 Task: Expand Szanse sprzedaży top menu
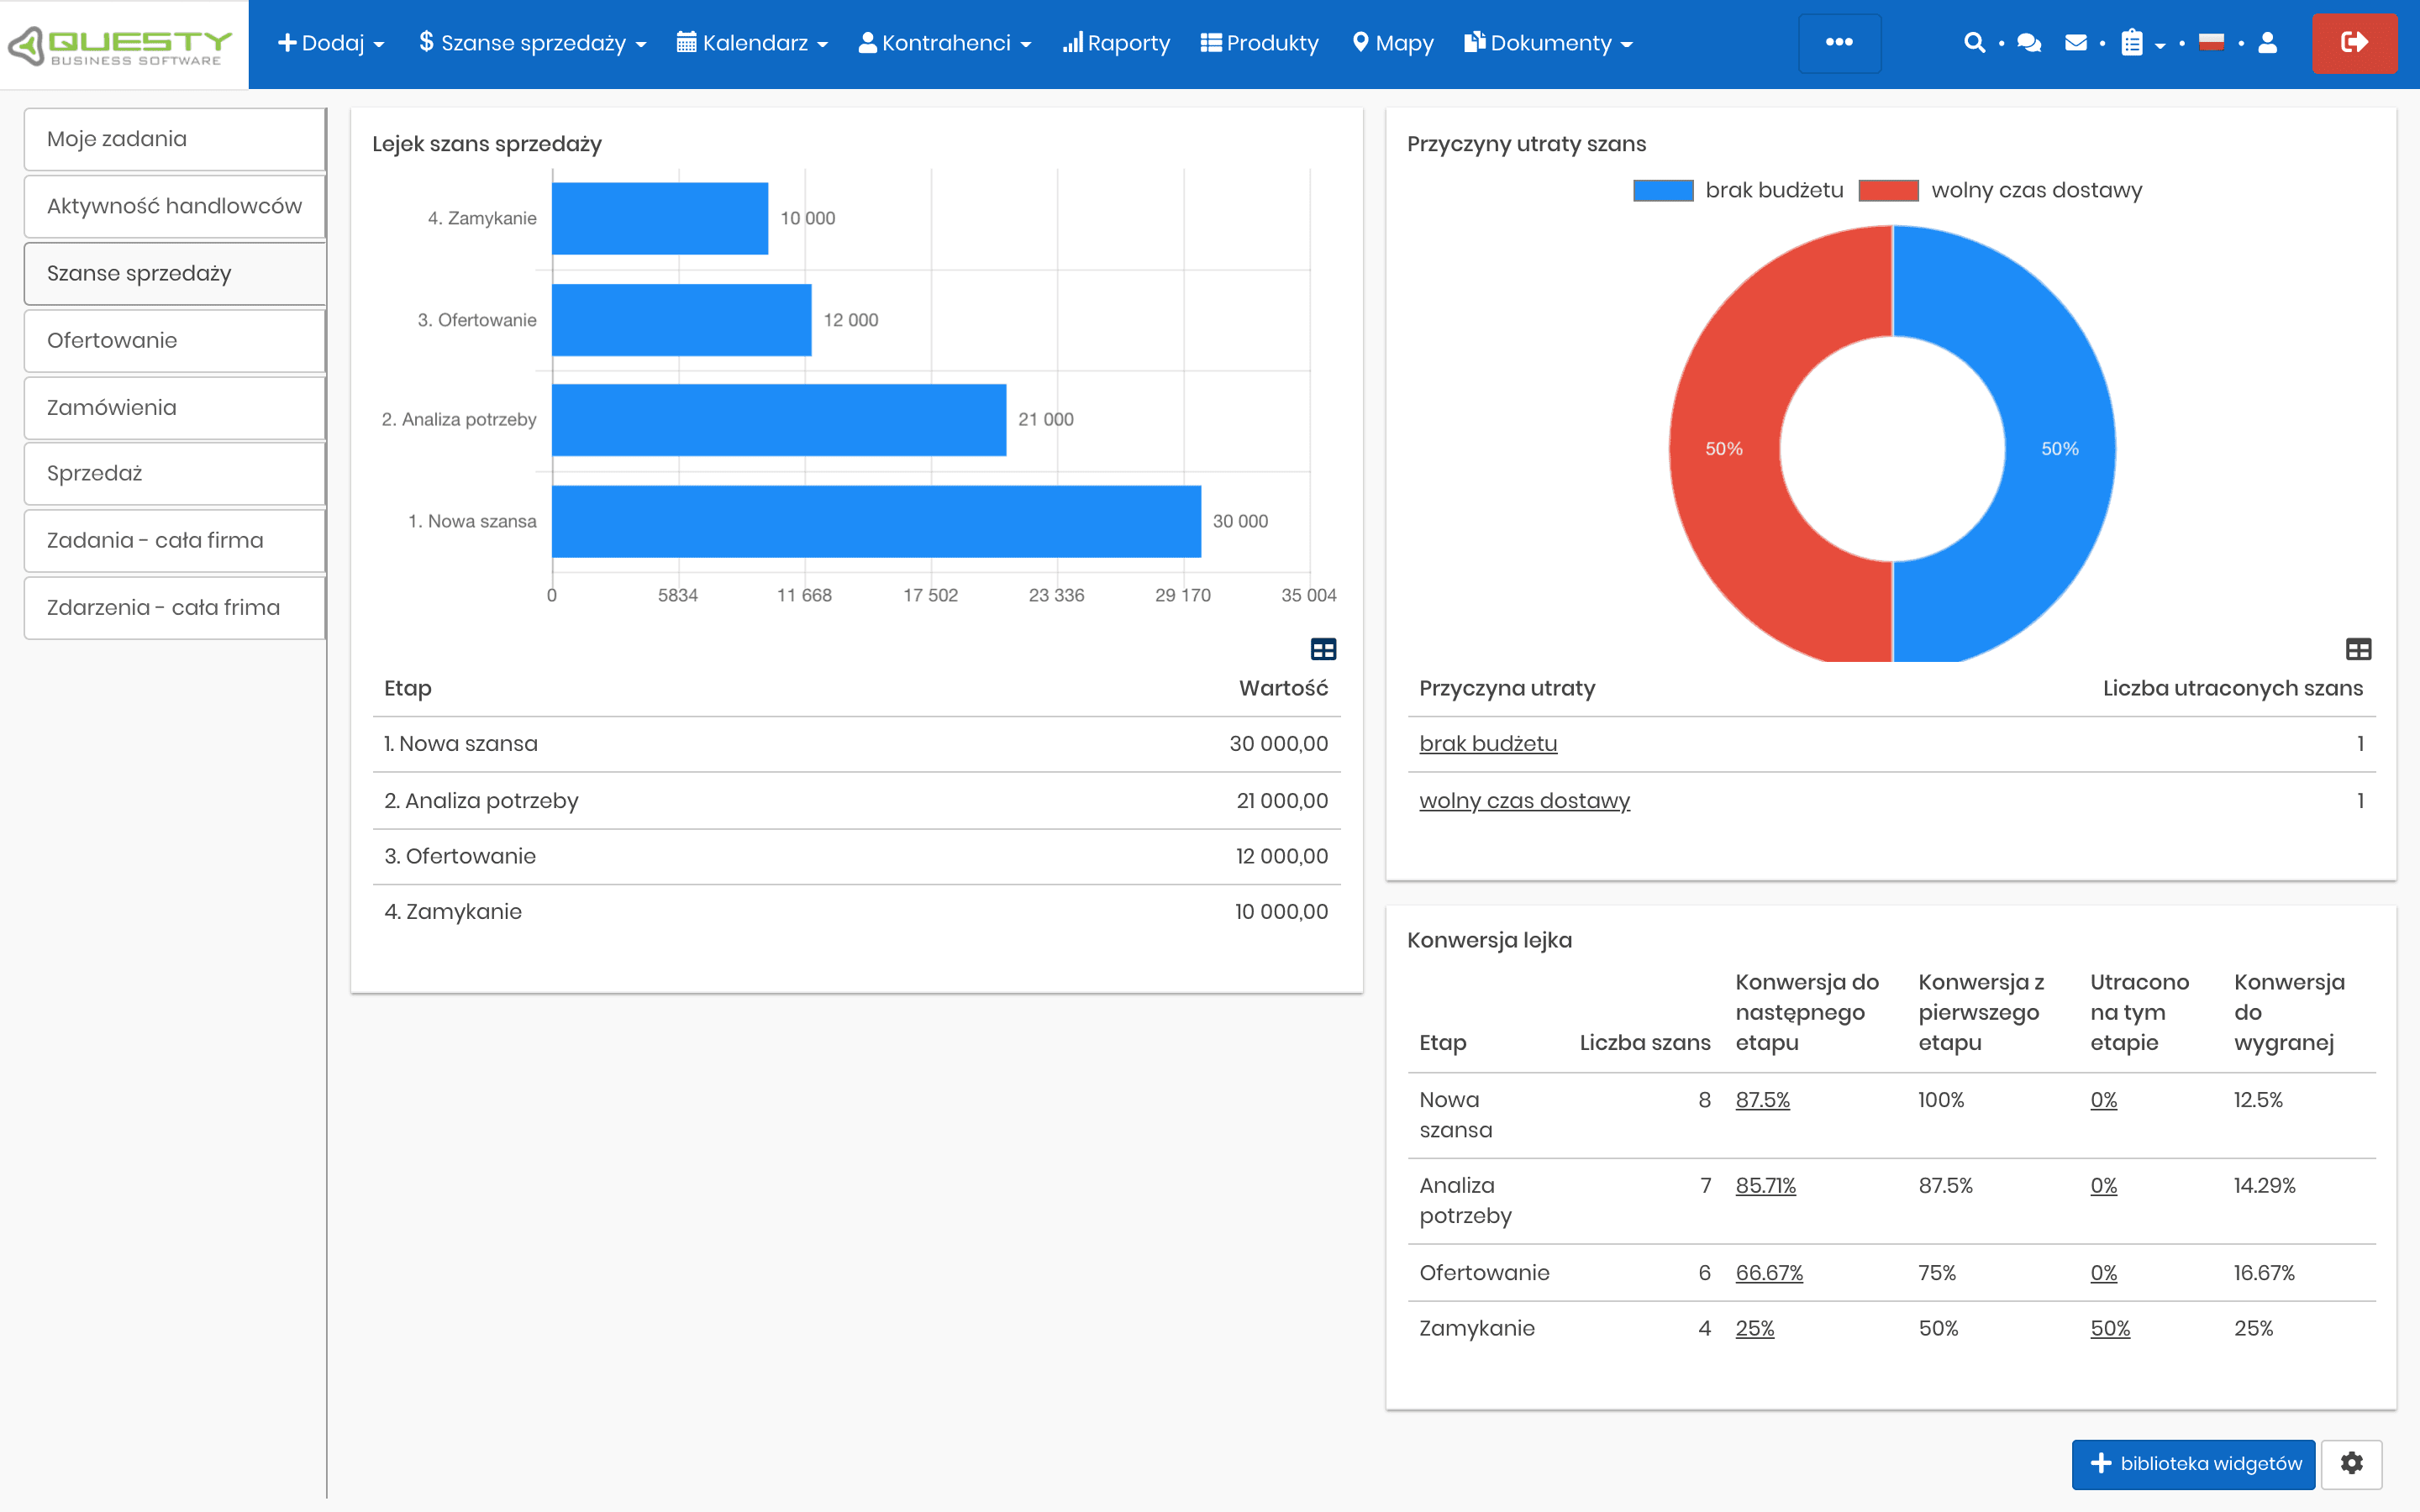[533, 43]
